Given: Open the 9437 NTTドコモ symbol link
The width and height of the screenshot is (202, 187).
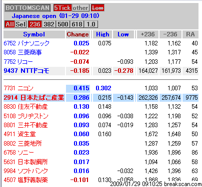Looking at the screenshot, I should tap(26, 71).
